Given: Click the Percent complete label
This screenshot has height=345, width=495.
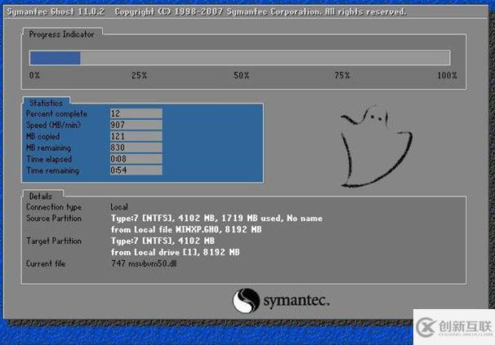Looking at the screenshot, I should [x=56, y=113].
